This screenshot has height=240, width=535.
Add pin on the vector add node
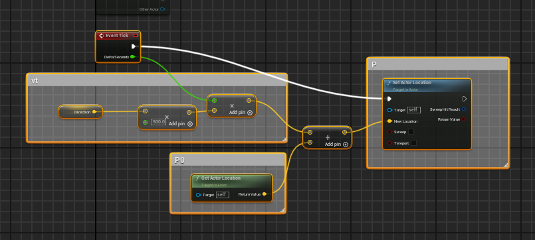tap(336, 145)
